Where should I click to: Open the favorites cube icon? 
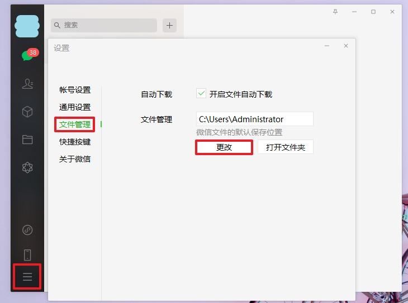point(27,112)
